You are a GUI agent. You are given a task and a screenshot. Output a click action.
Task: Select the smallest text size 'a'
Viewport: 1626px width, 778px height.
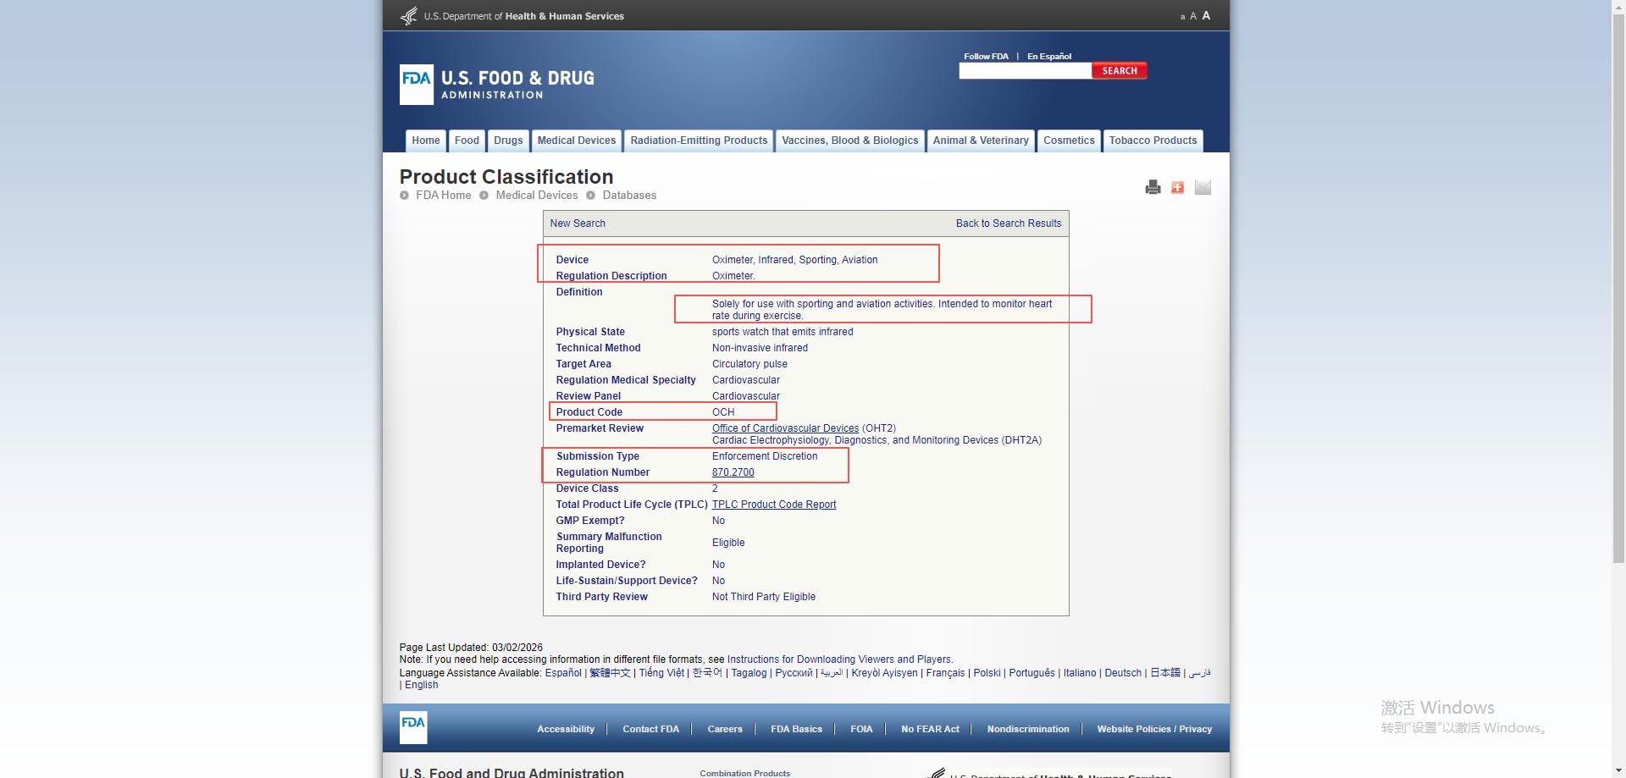[x=1182, y=17]
